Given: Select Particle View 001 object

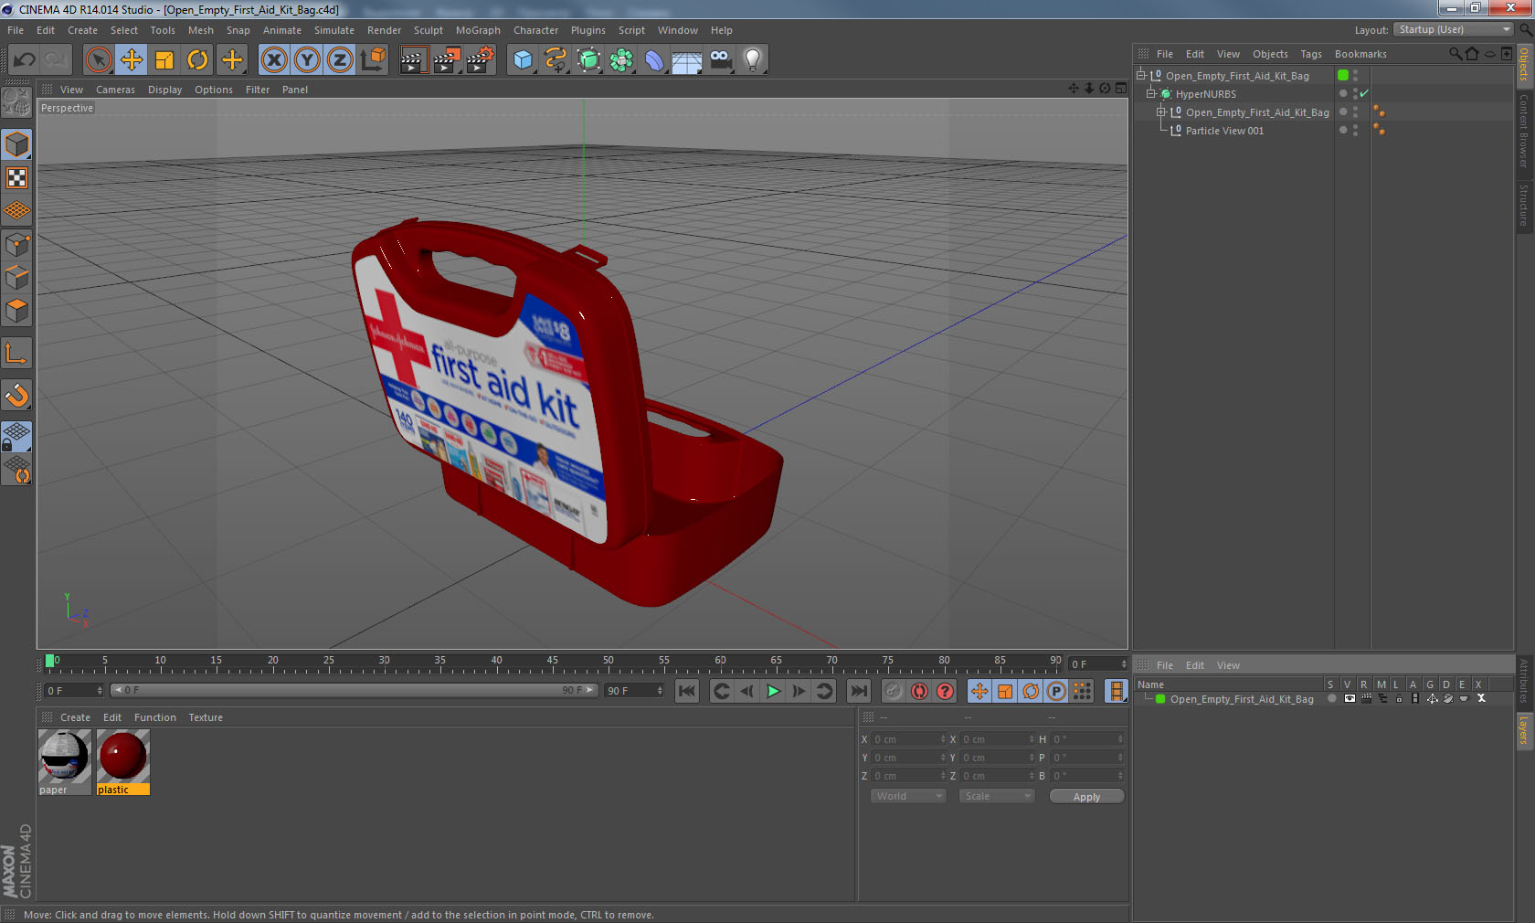Looking at the screenshot, I should [1224, 131].
